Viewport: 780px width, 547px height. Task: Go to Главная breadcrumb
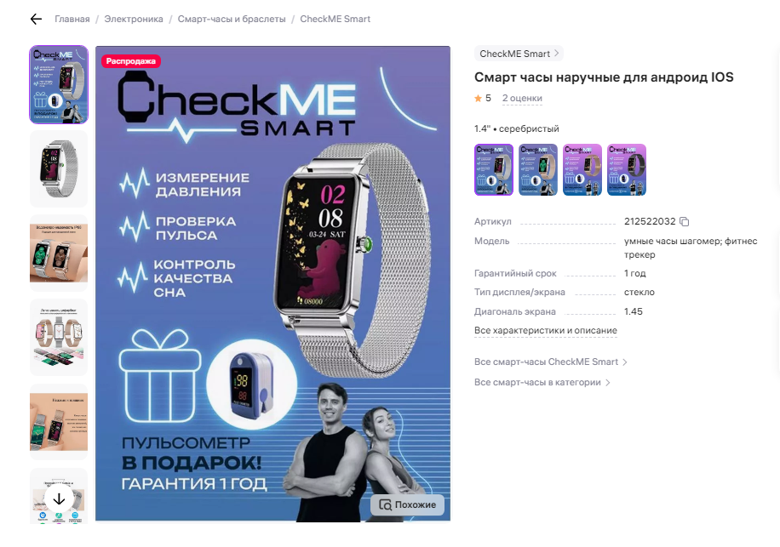(x=72, y=19)
